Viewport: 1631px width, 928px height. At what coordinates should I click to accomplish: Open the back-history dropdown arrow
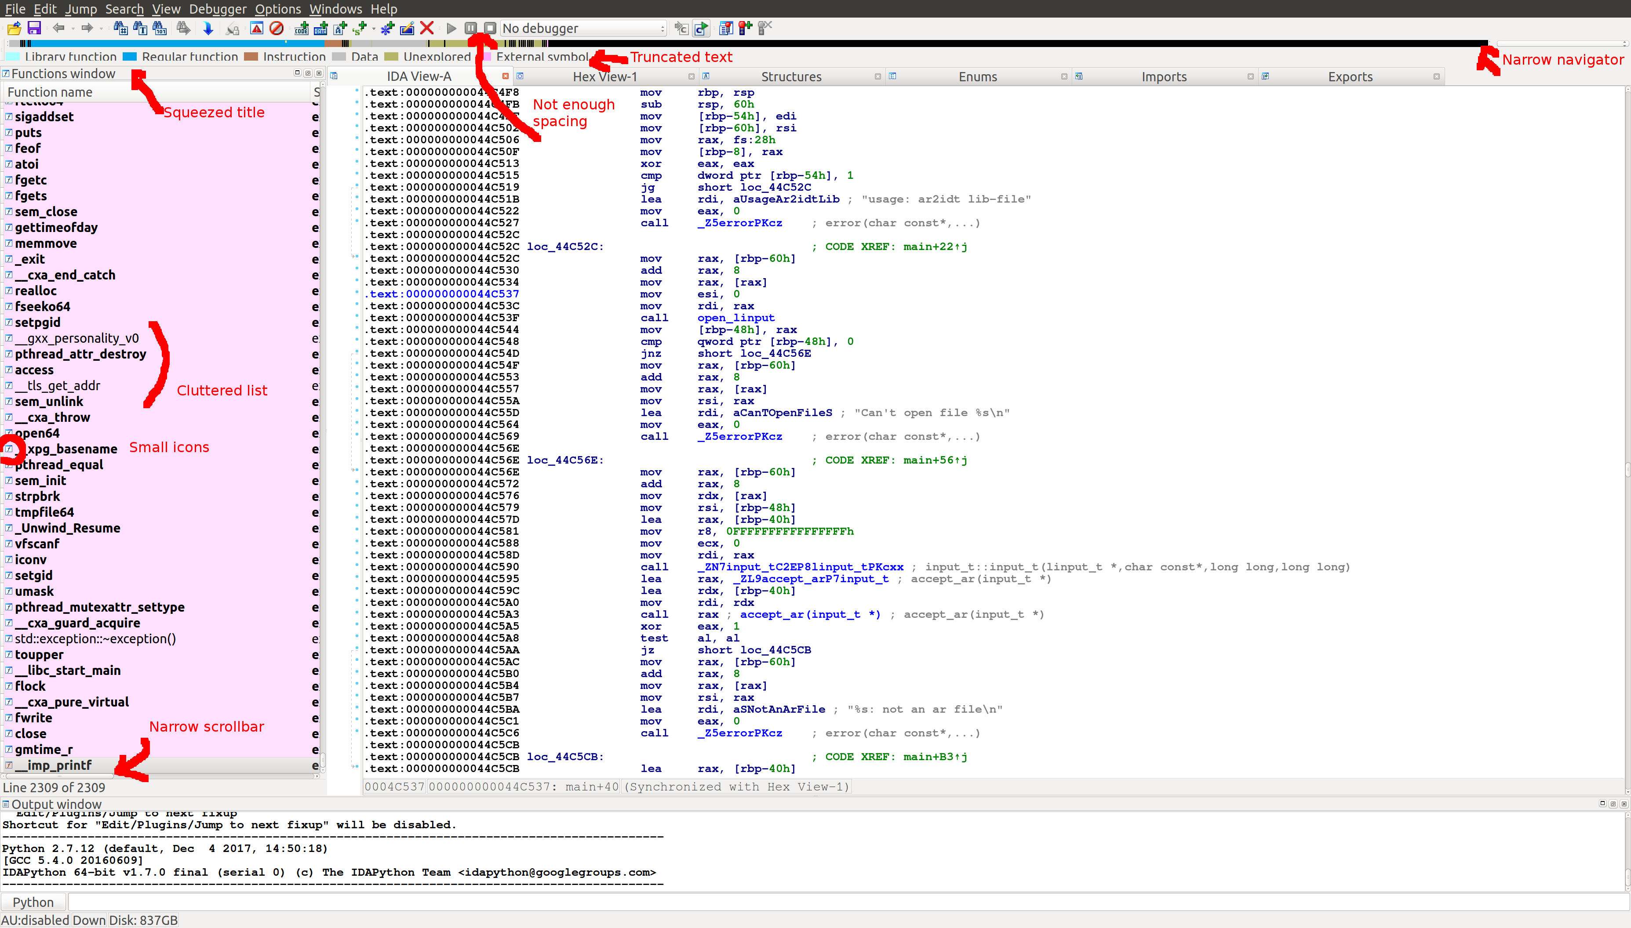click(73, 29)
